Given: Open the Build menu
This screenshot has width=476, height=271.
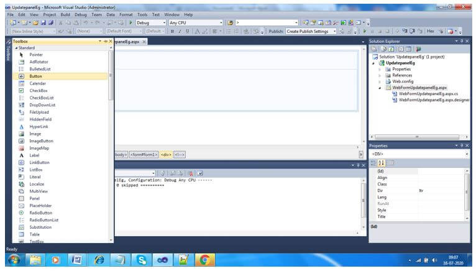Looking at the screenshot, I should (65, 14).
